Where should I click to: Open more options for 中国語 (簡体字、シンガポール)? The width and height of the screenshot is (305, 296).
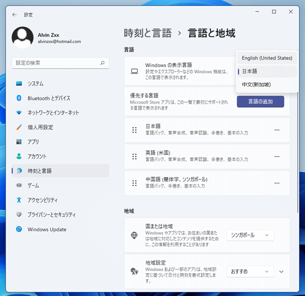277,183
